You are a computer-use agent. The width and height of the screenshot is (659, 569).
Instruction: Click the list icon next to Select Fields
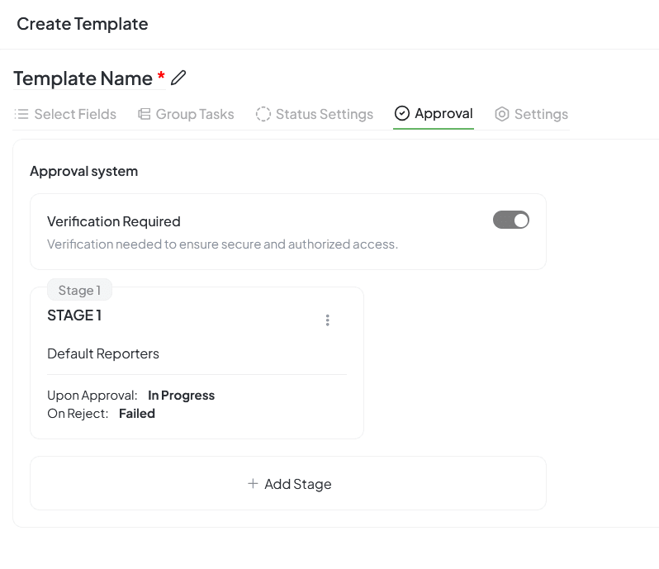click(21, 114)
